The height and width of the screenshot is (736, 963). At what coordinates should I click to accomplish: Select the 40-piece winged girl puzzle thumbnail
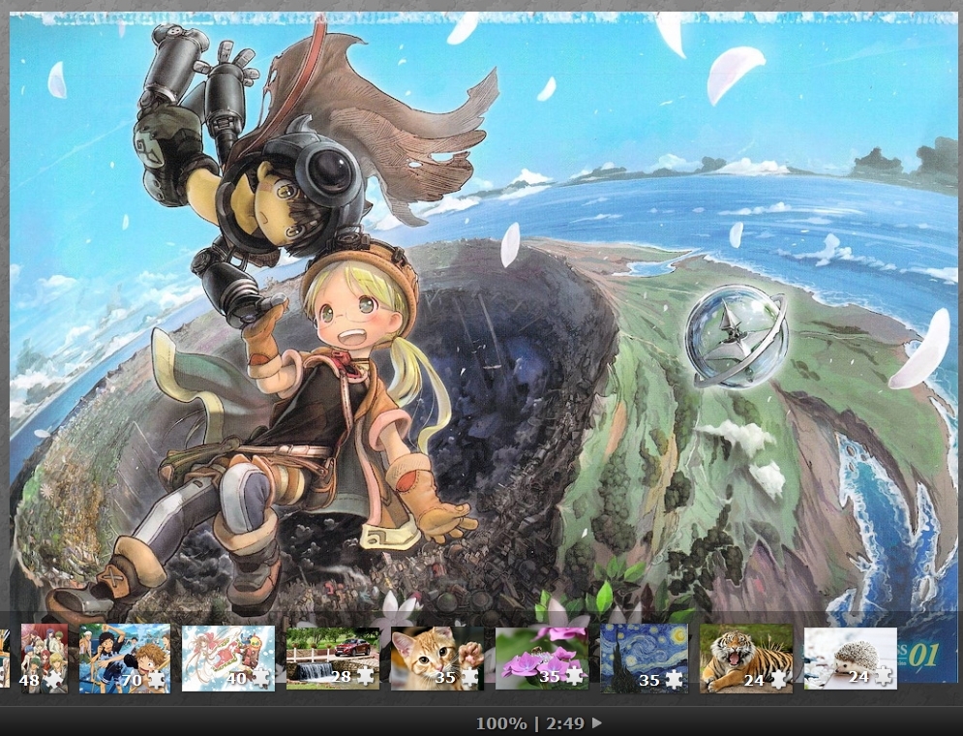pos(227,659)
